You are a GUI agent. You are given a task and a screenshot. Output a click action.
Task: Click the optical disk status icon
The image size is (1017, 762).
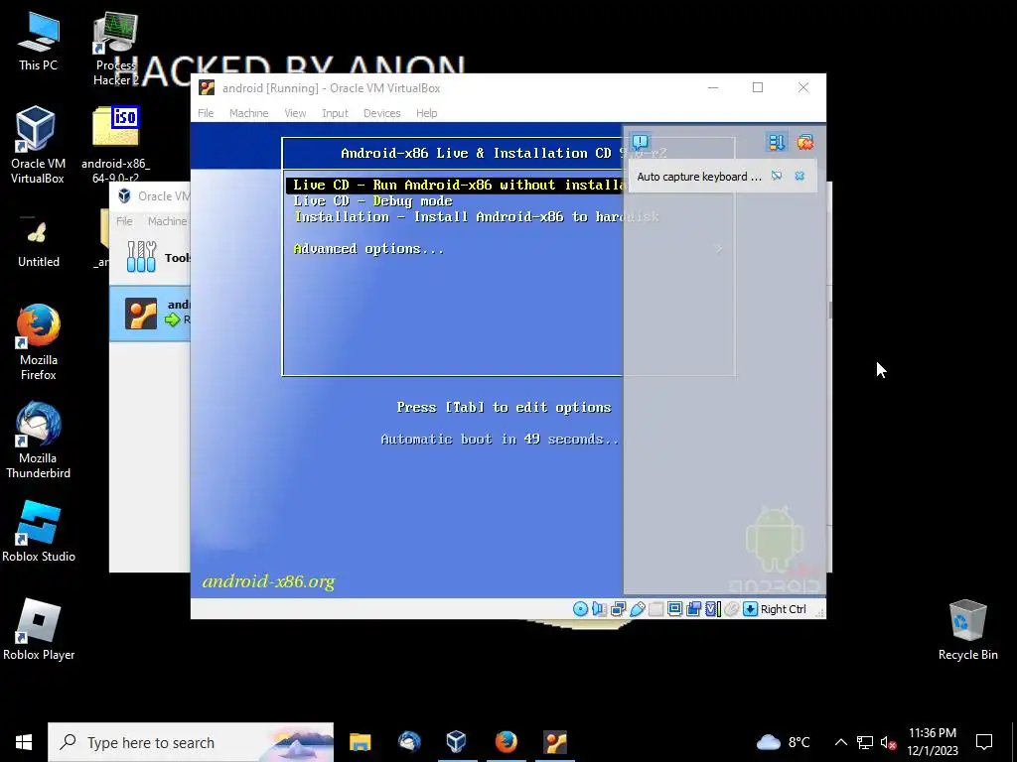pos(580,609)
